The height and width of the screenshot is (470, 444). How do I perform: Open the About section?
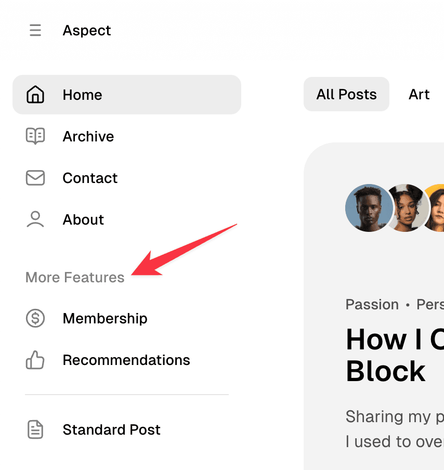pos(83,219)
